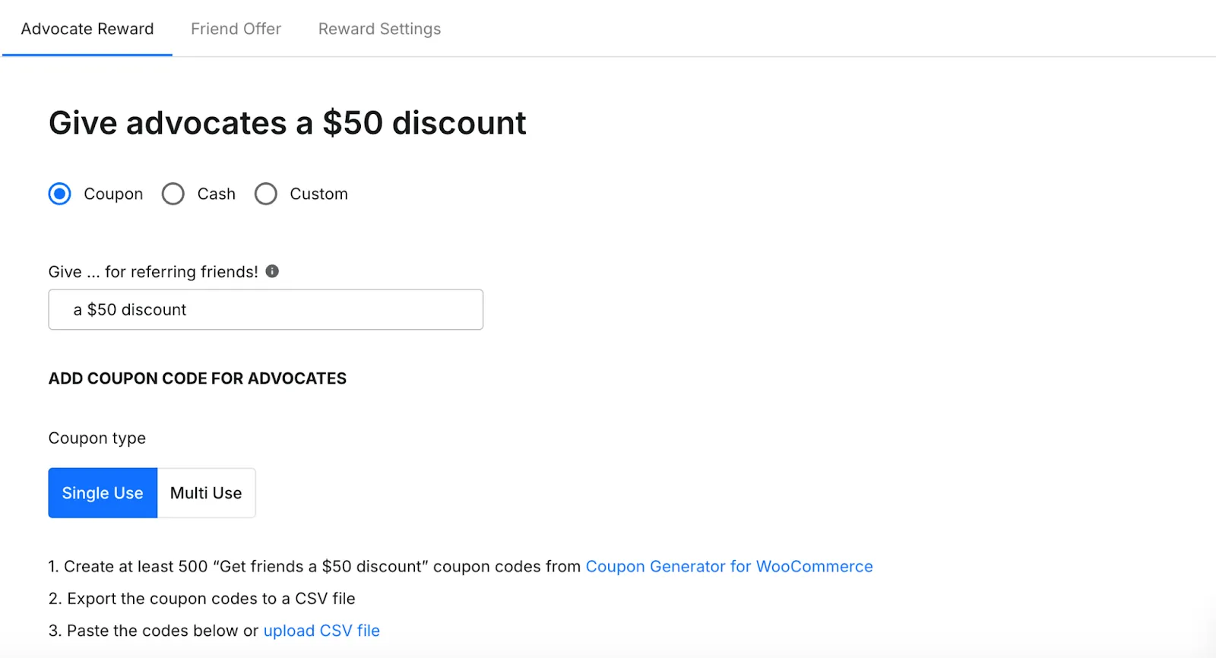Switch to the Friend Offer tab
This screenshot has height=658, width=1216.
click(236, 29)
